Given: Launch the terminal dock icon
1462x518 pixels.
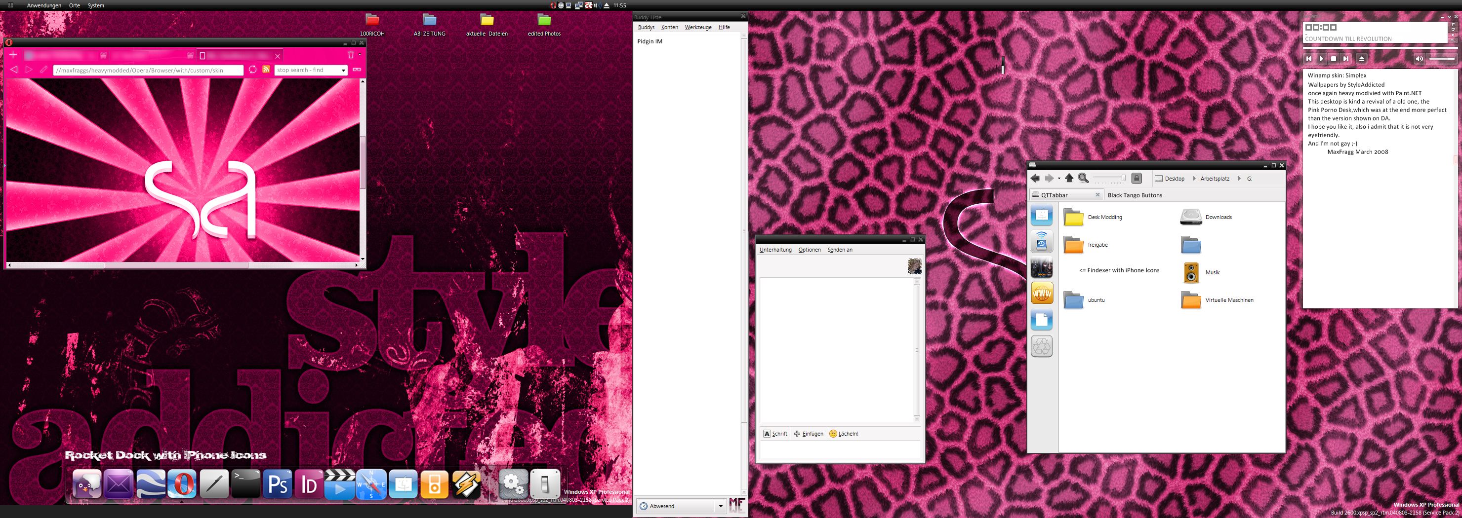Looking at the screenshot, I should pos(246,484).
